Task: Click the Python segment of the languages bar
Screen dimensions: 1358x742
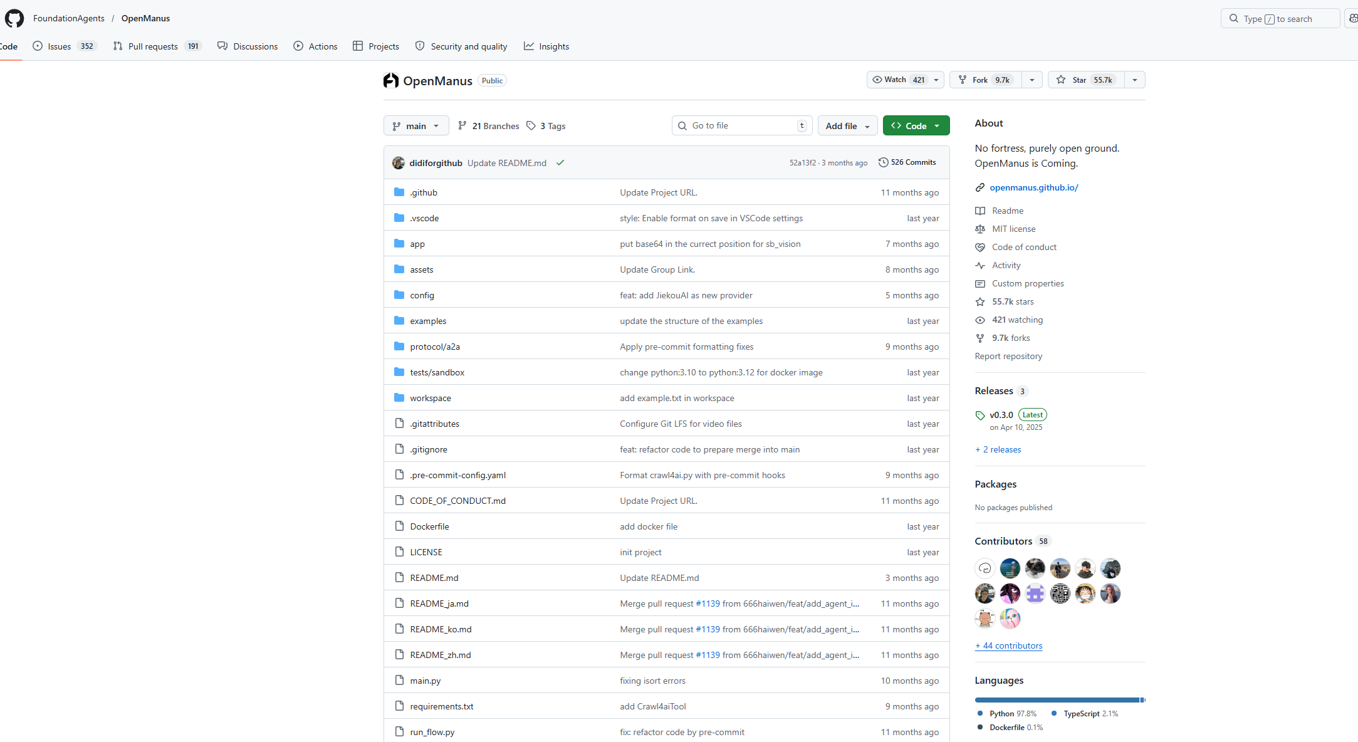Action: [1057, 700]
